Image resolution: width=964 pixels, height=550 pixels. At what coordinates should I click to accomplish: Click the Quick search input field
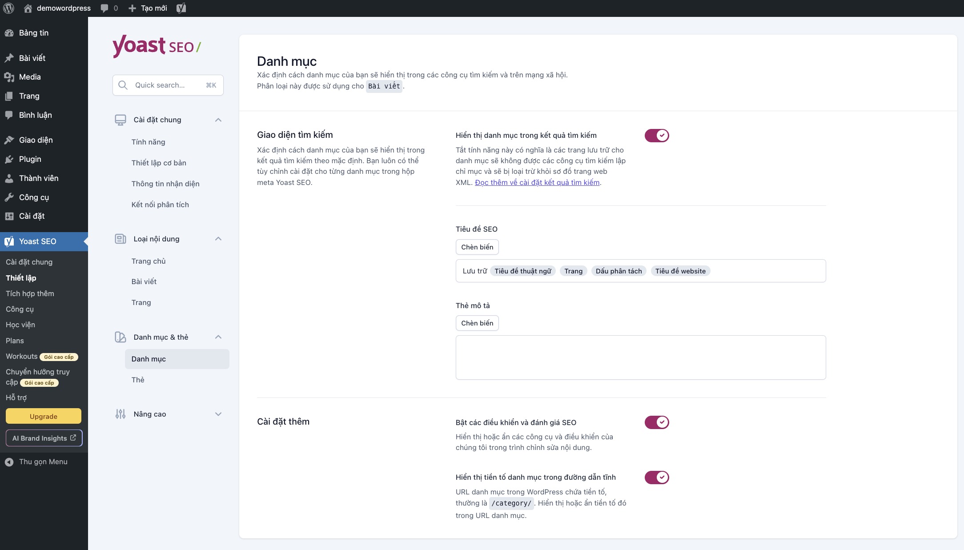pos(168,85)
